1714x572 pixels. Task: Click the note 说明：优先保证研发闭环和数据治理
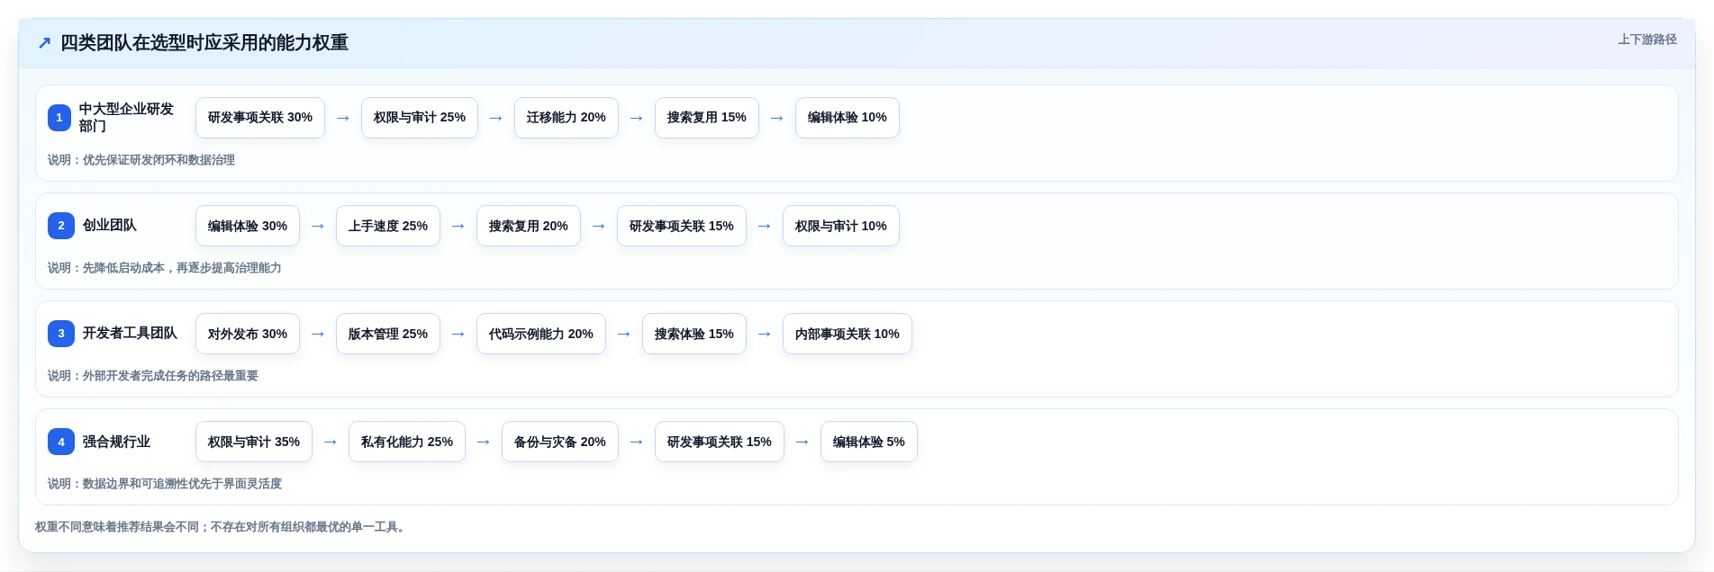pyautogui.click(x=141, y=160)
